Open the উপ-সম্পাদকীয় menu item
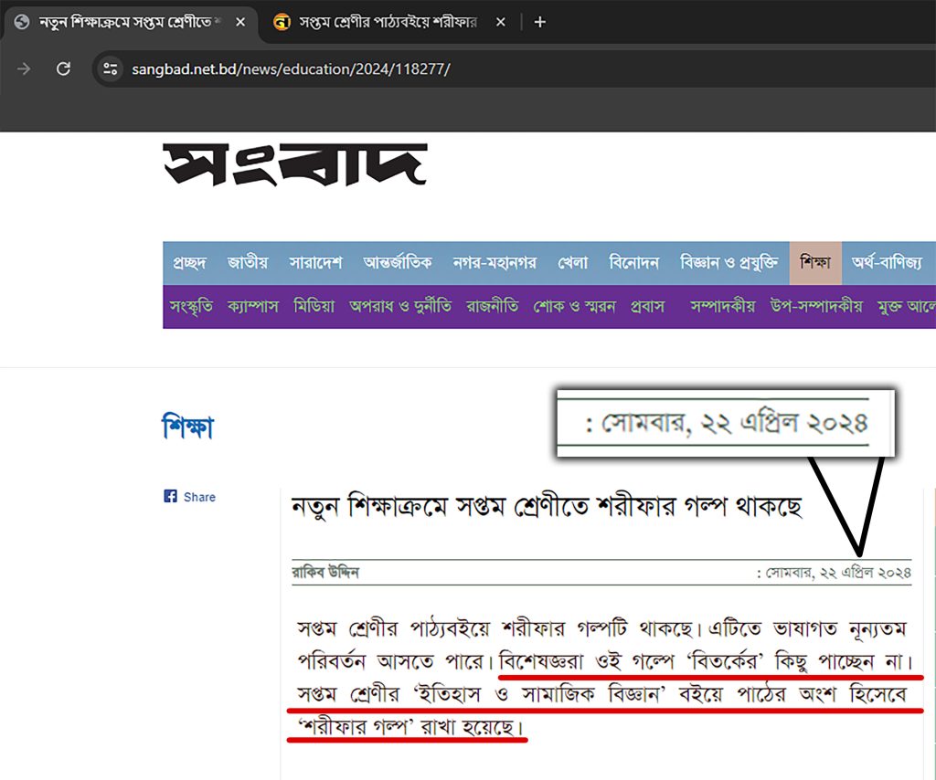The height and width of the screenshot is (780, 936). tap(816, 307)
